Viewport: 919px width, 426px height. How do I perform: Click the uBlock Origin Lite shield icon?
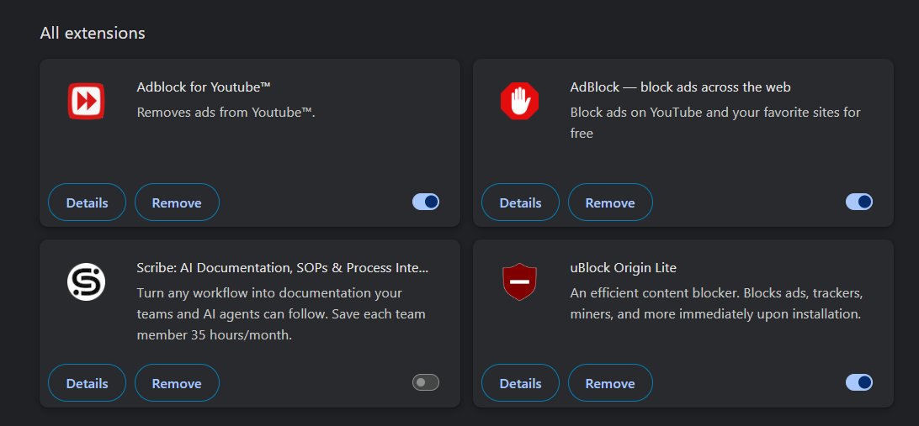(x=519, y=282)
